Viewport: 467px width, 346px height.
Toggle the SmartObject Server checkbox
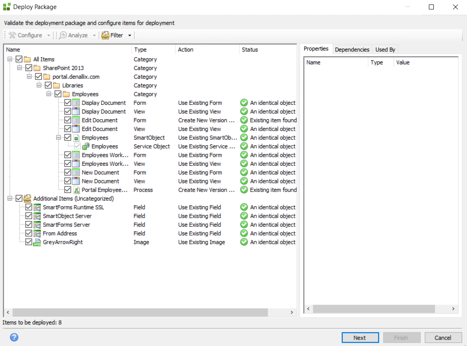29,216
